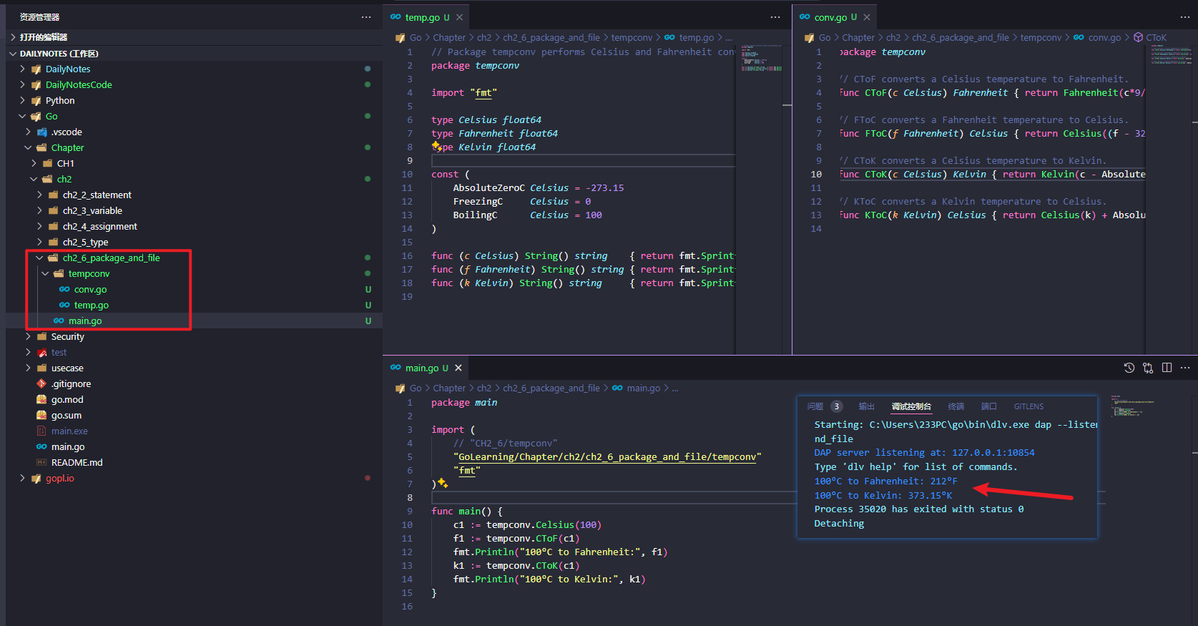Open more actions for main.go editor group
The height and width of the screenshot is (626, 1198).
click(1185, 368)
